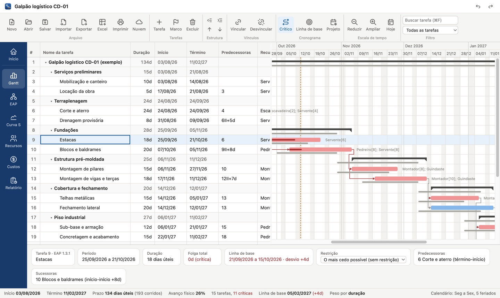Click the Nuvem cloud icon
The height and width of the screenshot is (298, 500).
click(139, 25)
